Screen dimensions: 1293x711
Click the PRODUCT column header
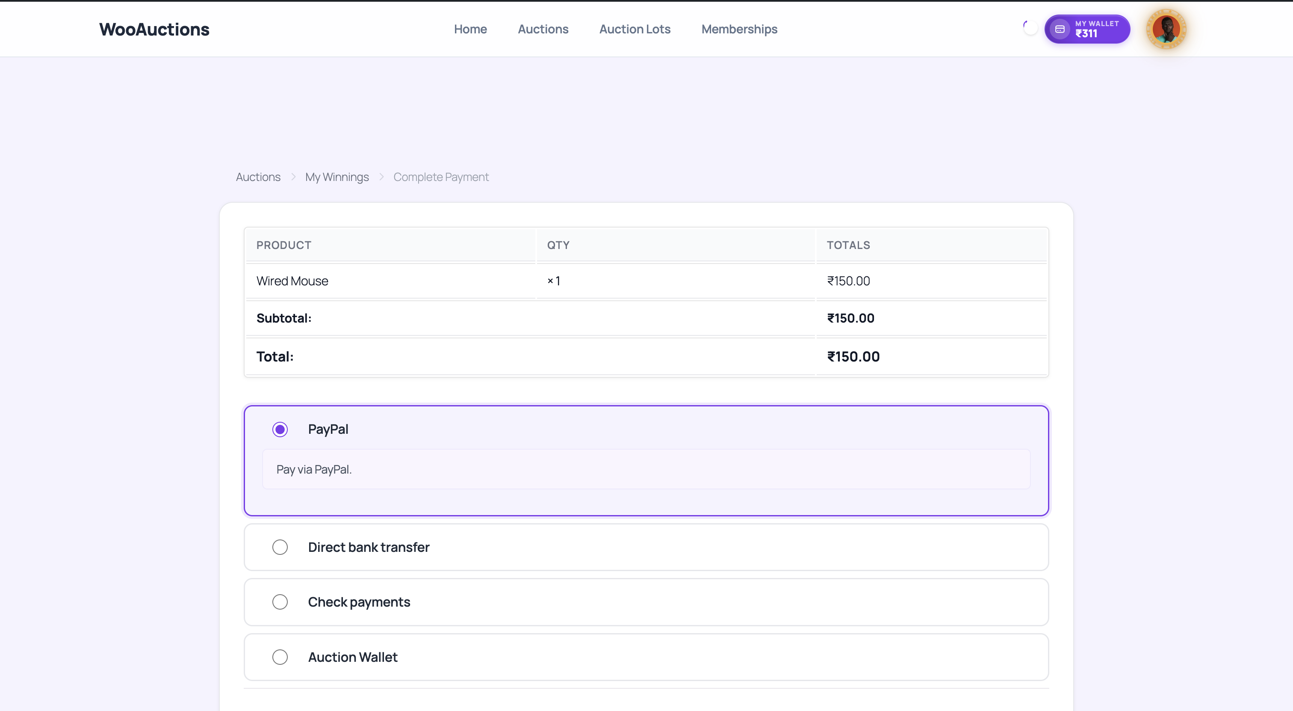pyautogui.click(x=283, y=245)
